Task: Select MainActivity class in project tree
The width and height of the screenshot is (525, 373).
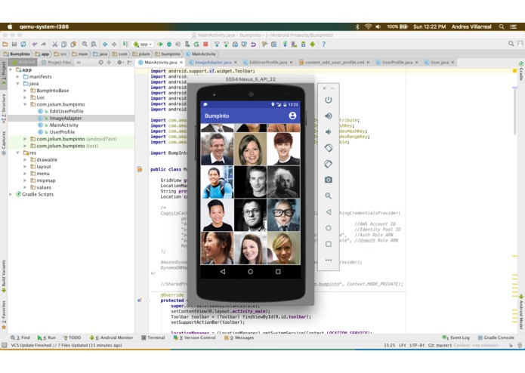Action: pos(63,125)
